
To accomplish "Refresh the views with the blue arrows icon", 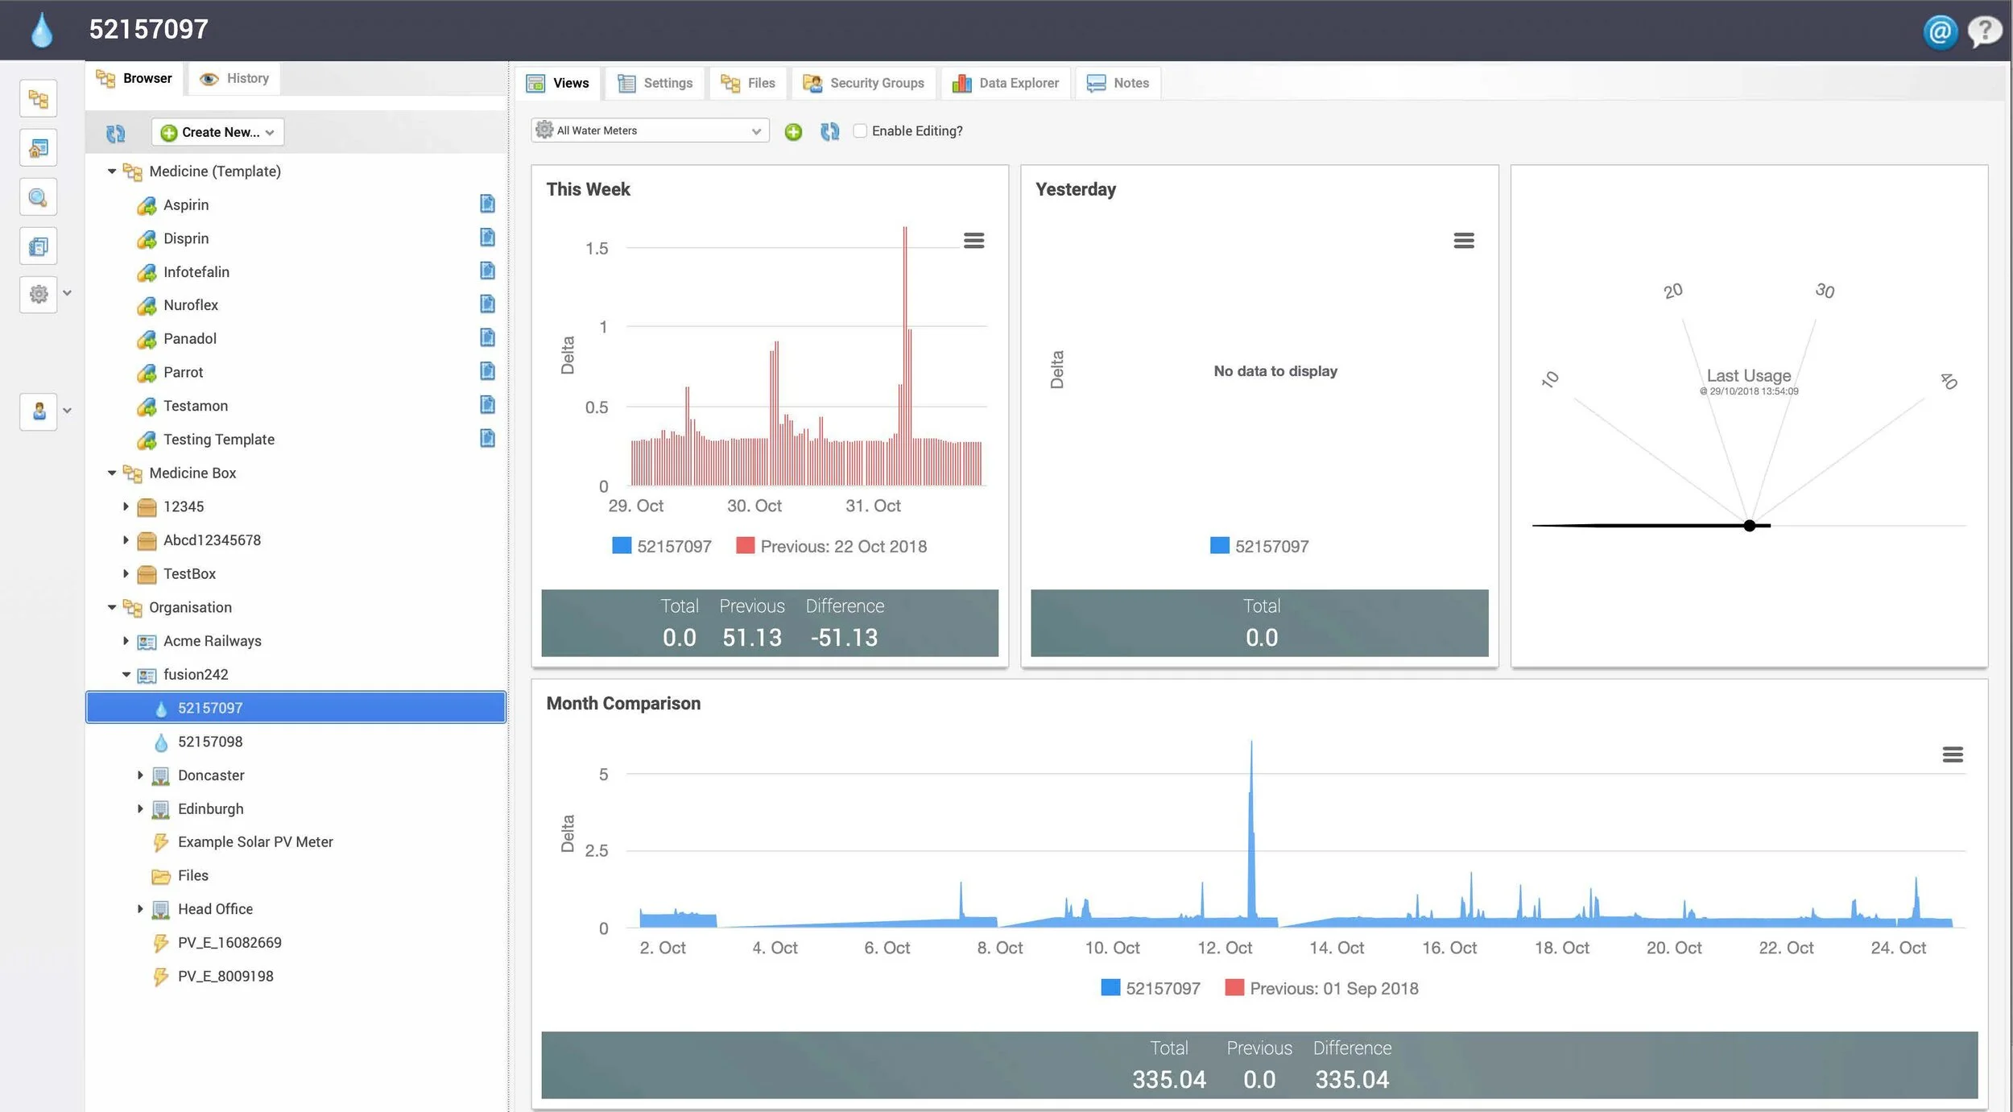I will click(829, 131).
